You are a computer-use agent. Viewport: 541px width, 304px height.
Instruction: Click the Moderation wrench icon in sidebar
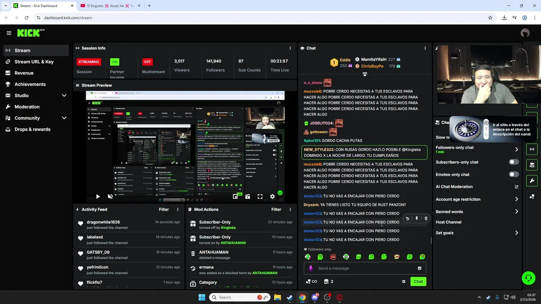click(x=8, y=107)
